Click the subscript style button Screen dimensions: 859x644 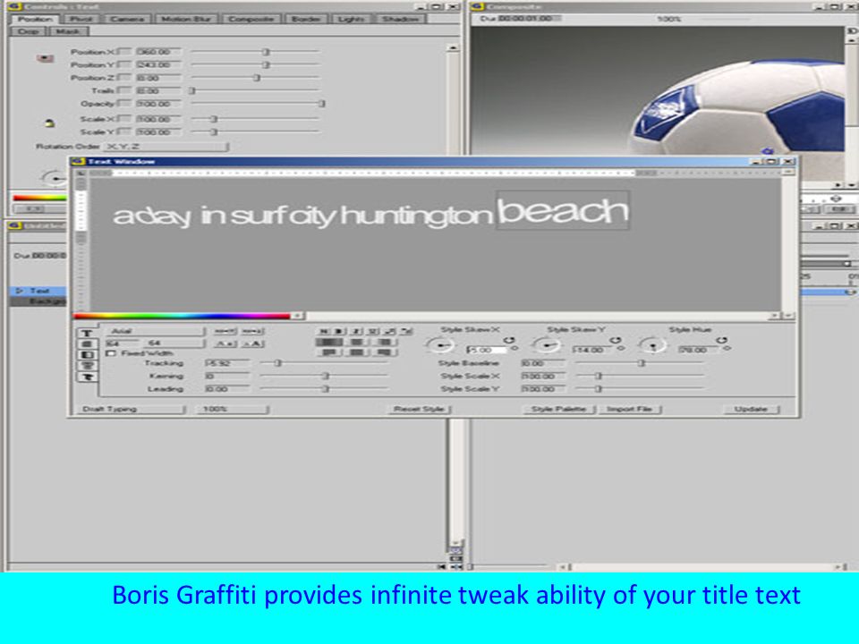(x=406, y=331)
